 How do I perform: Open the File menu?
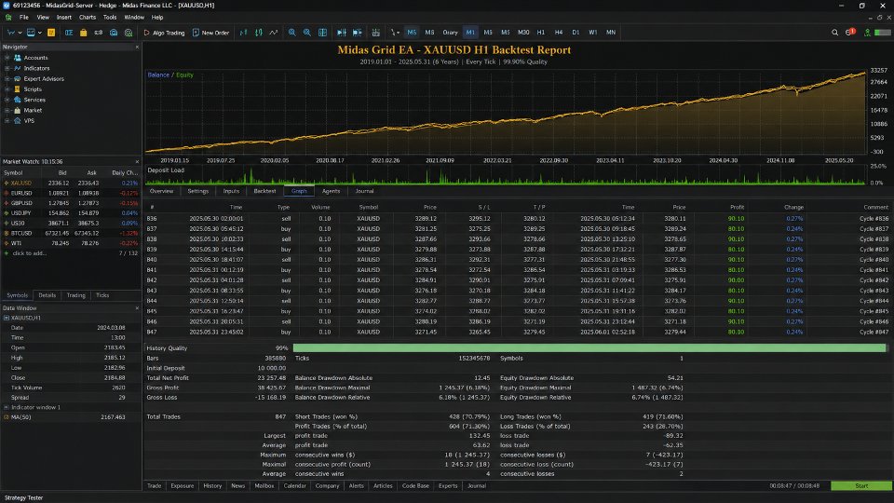tap(24, 17)
